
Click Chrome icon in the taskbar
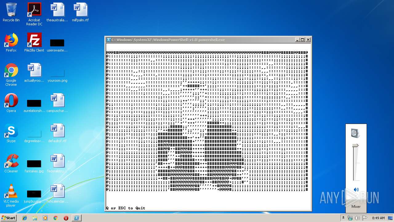(55, 218)
